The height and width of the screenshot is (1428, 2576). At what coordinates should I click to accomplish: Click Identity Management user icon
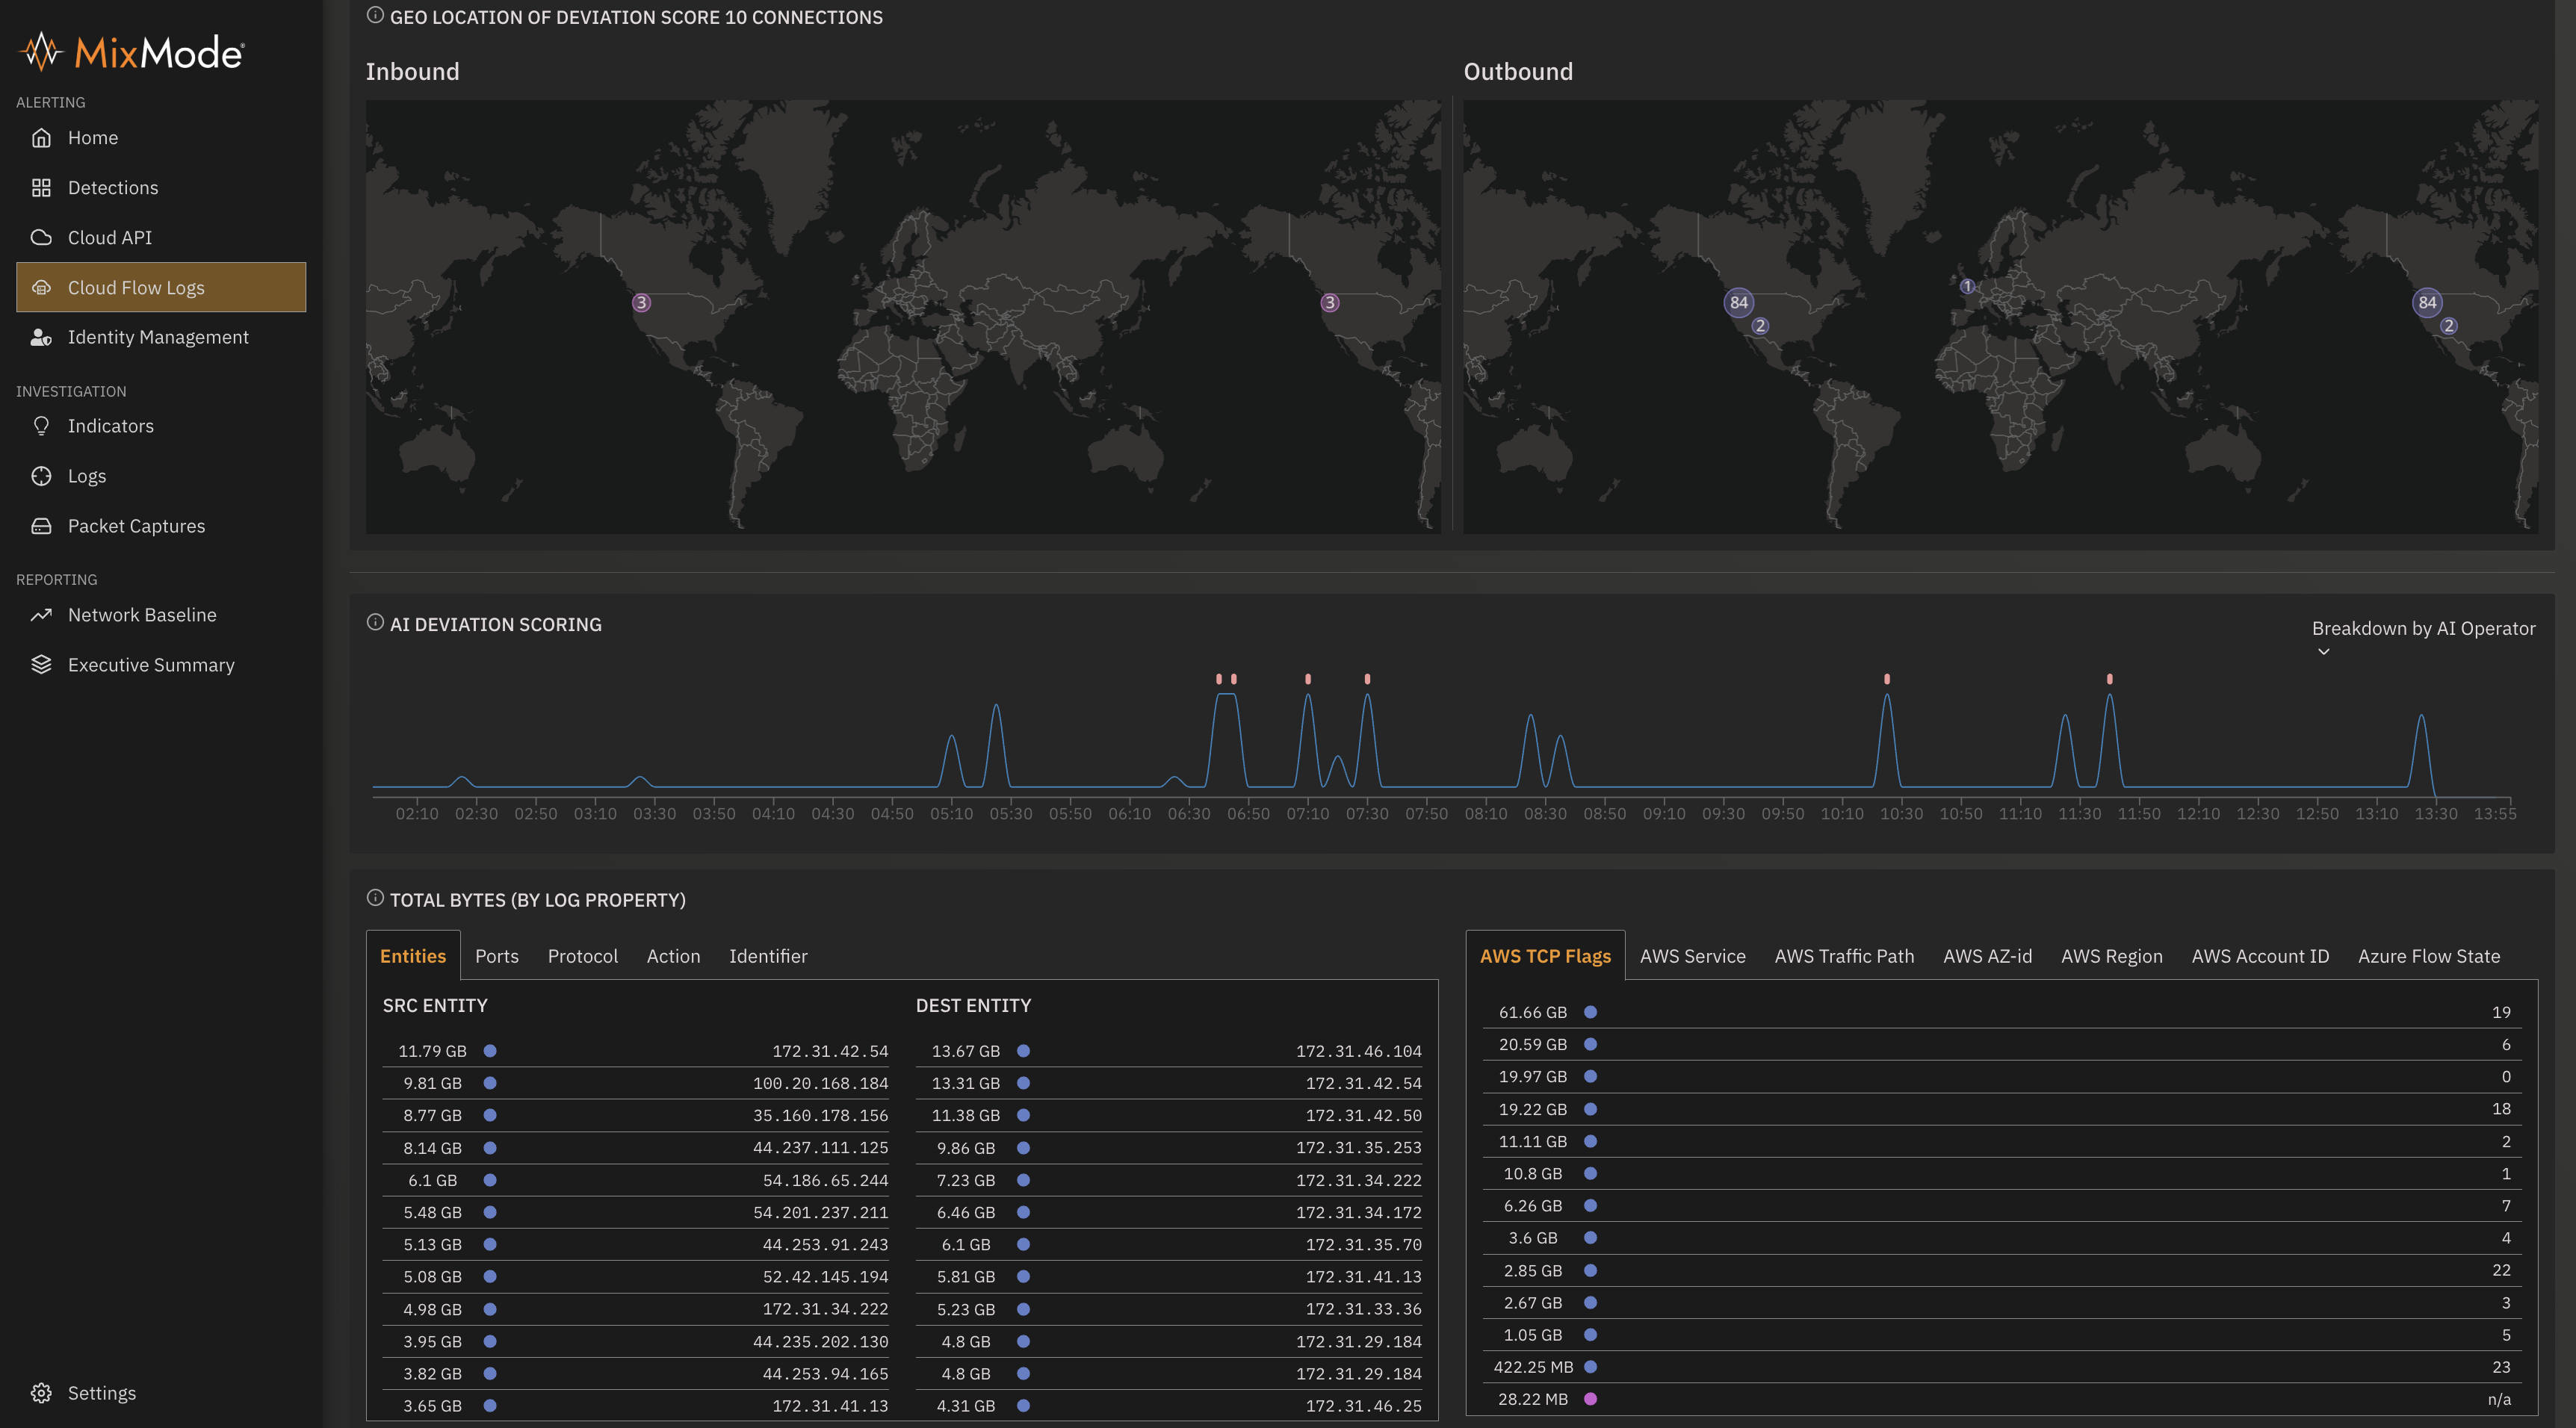coord(41,338)
